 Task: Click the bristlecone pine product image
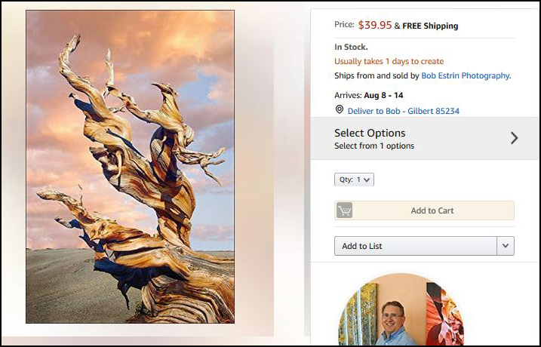coord(130,167)
